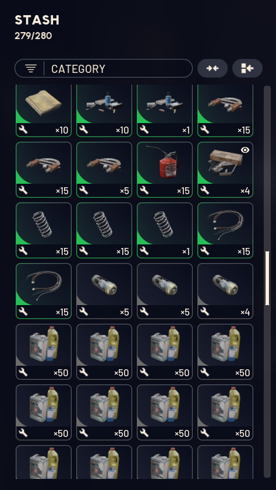Click the wrench icon on the oil can item

pos(144,190)
